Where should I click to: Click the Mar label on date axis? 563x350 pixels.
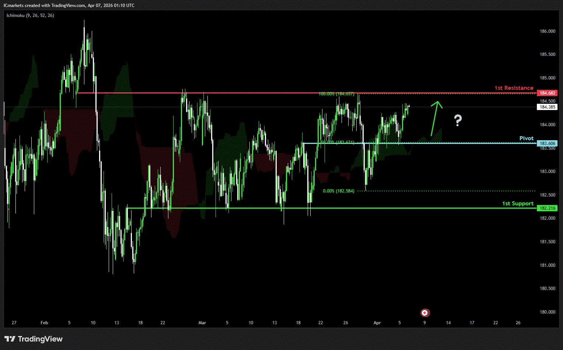(x=202, y=323)
